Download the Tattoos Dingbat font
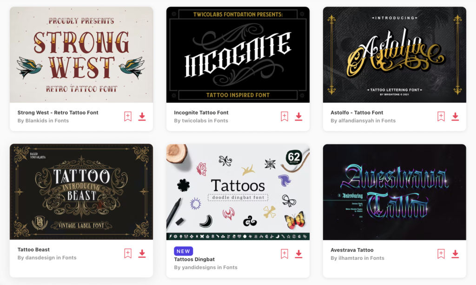Viewport: 476px width, 285px height. point(298,254)
